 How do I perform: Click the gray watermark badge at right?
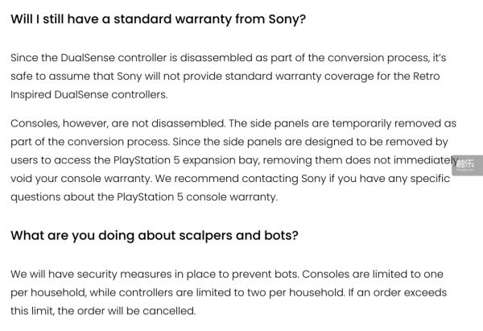pyautogui.click(x=464, y=163)
